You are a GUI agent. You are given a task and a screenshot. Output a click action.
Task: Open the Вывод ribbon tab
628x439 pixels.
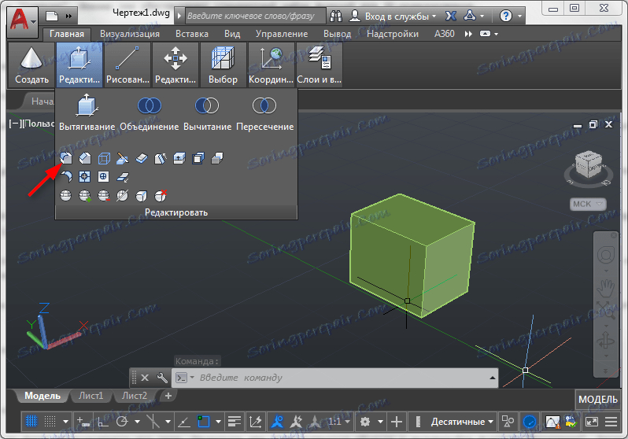click(338, 34)
